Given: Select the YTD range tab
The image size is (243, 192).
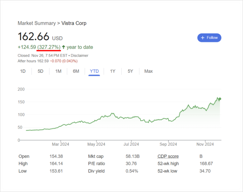Looking at the screenshot, I should [x=94, y=71].
